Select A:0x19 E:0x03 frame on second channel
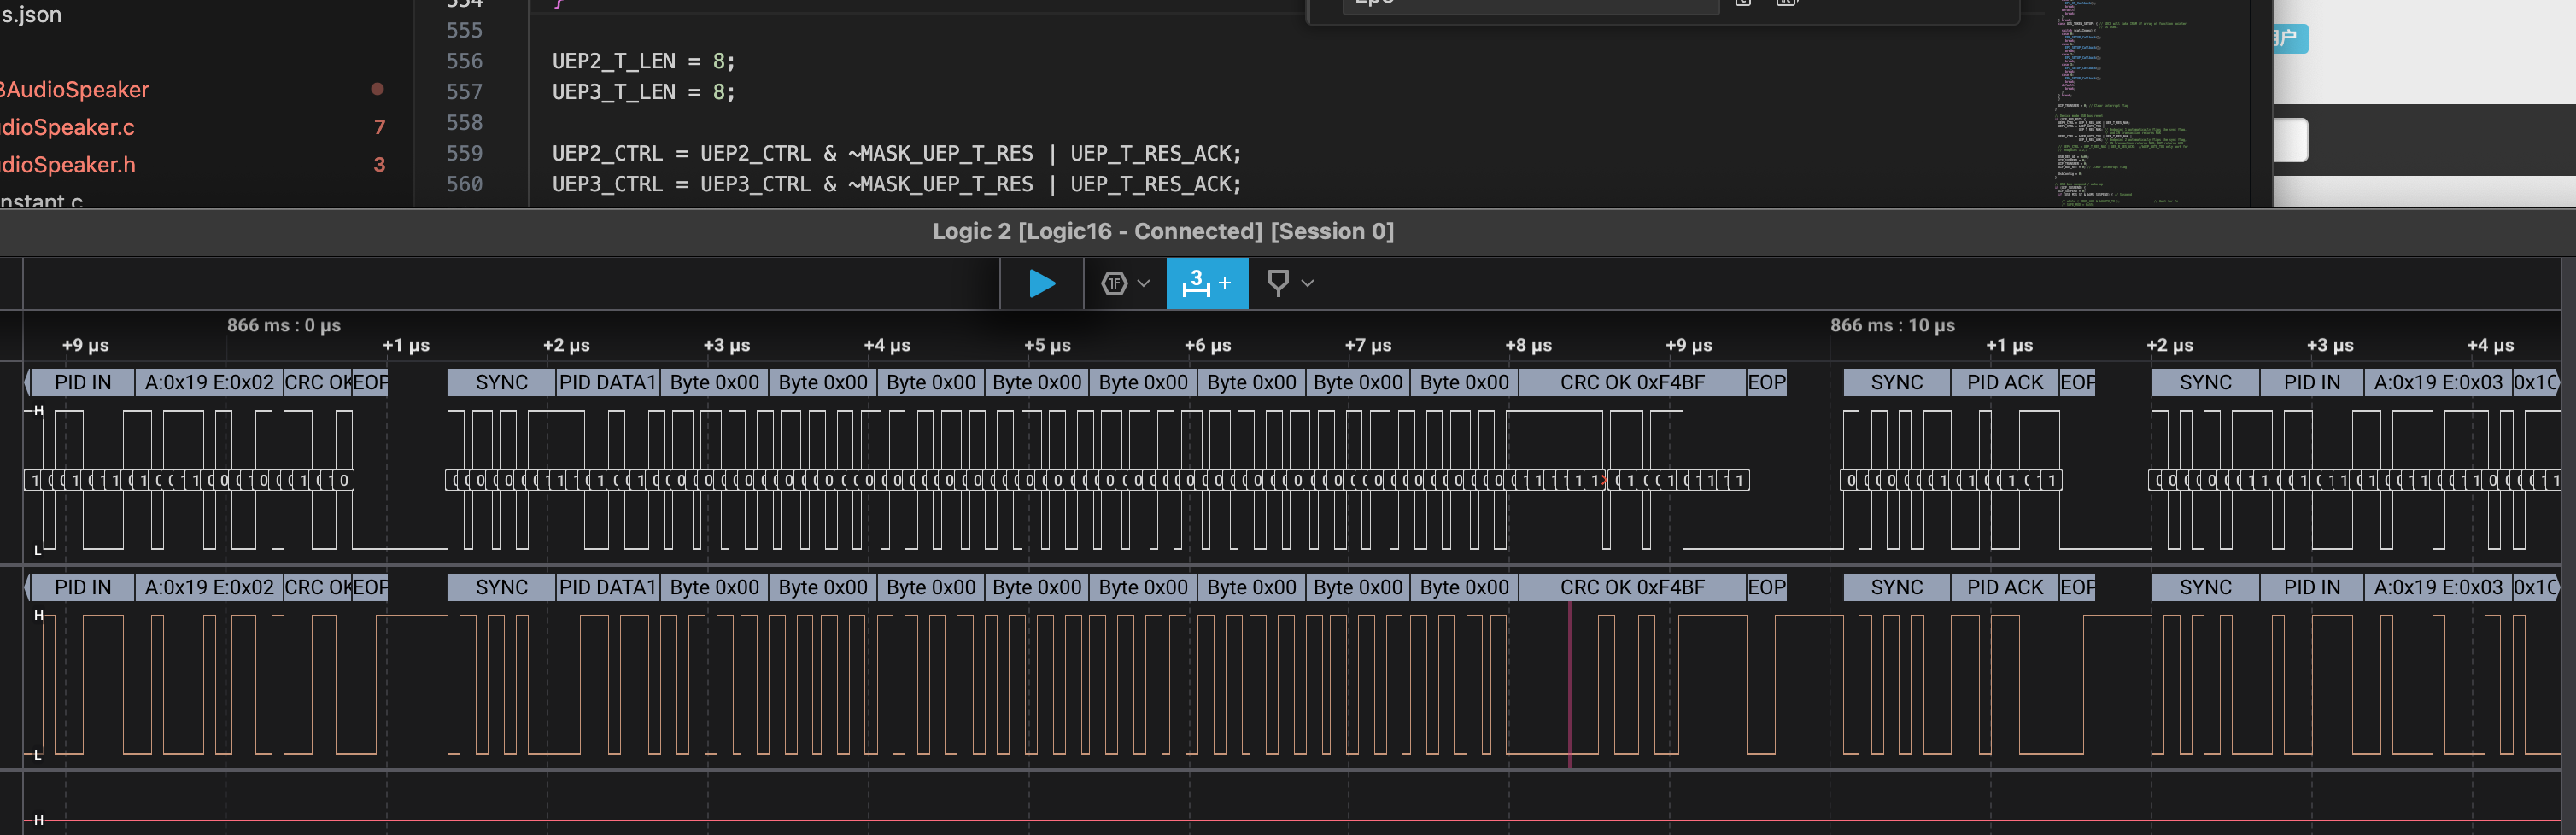 [x=2438, y=588]
